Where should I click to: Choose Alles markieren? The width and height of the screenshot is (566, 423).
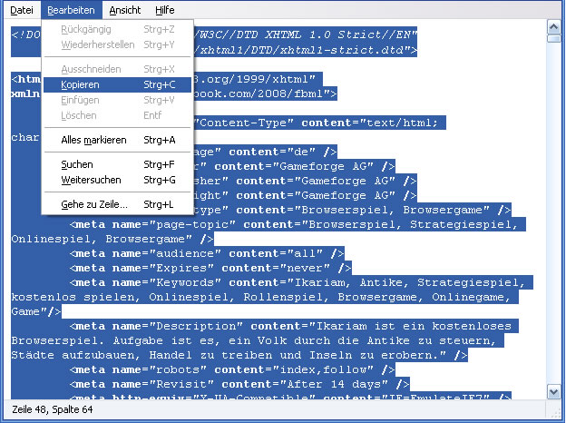[x=117, y=140]
